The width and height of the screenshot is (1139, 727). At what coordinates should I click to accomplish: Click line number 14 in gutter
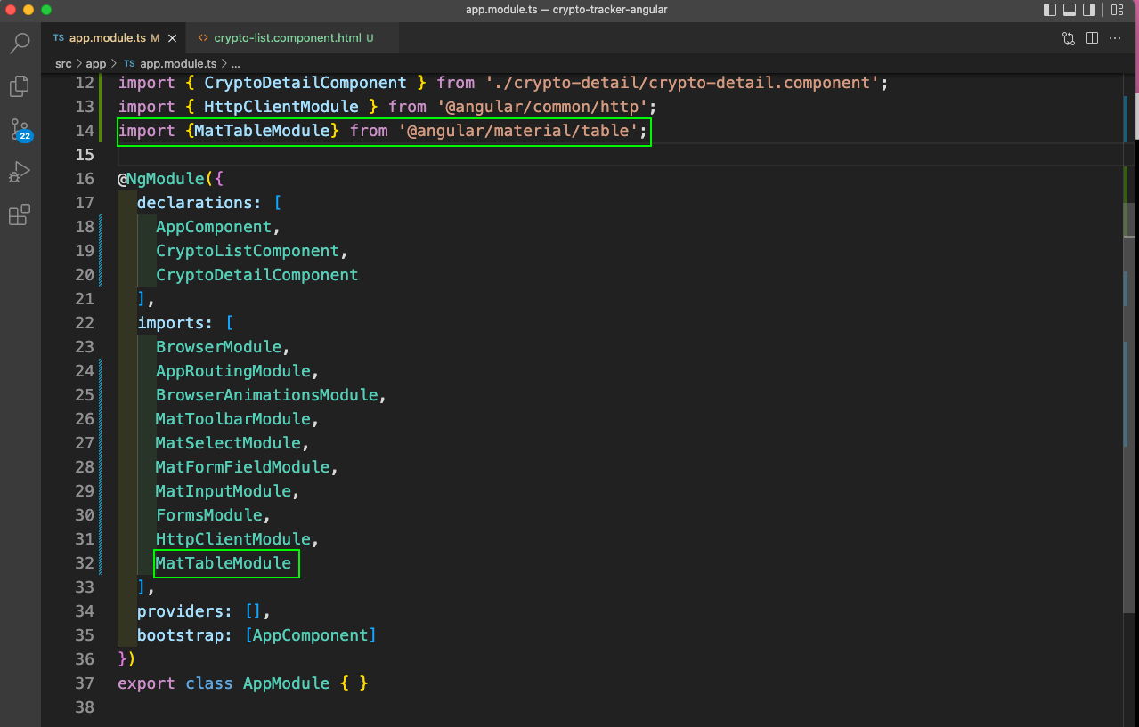(85, 131)
